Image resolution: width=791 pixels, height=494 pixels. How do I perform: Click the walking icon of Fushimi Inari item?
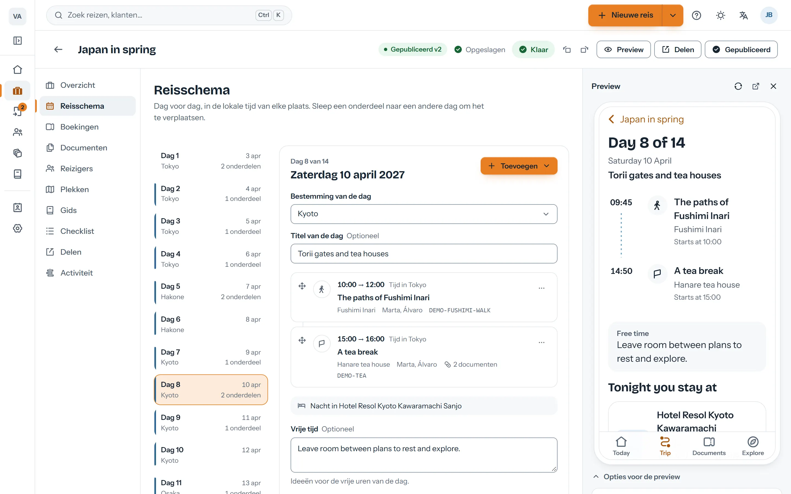coord(322,289)
